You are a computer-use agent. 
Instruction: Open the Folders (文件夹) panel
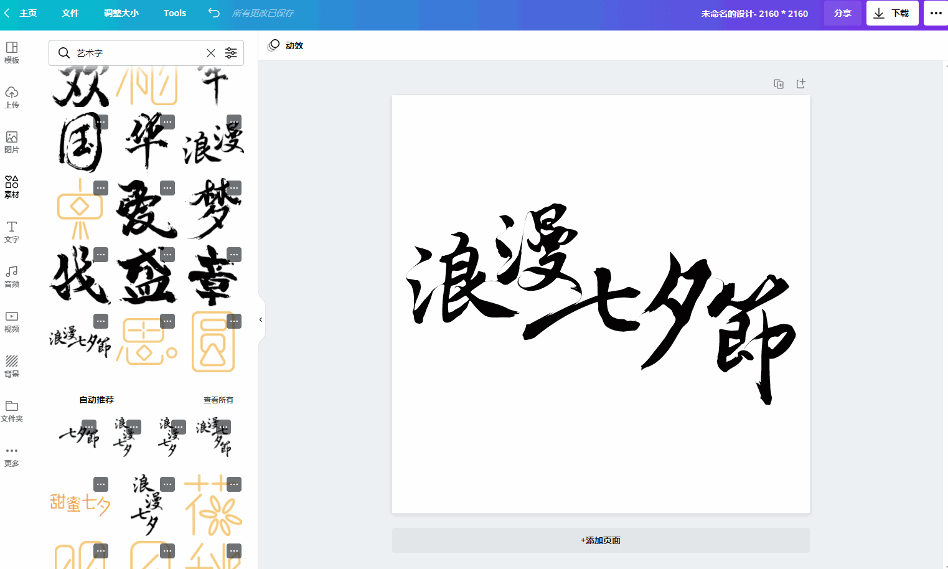click(11, 411)
